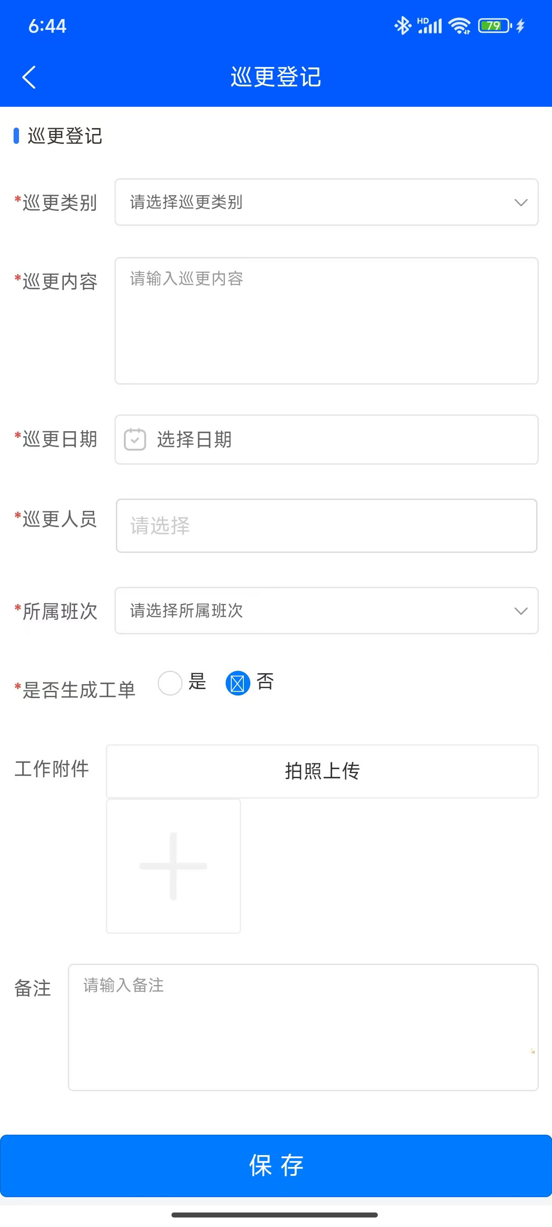Open the 巡更类别 dropdown

tap(326, 202)
